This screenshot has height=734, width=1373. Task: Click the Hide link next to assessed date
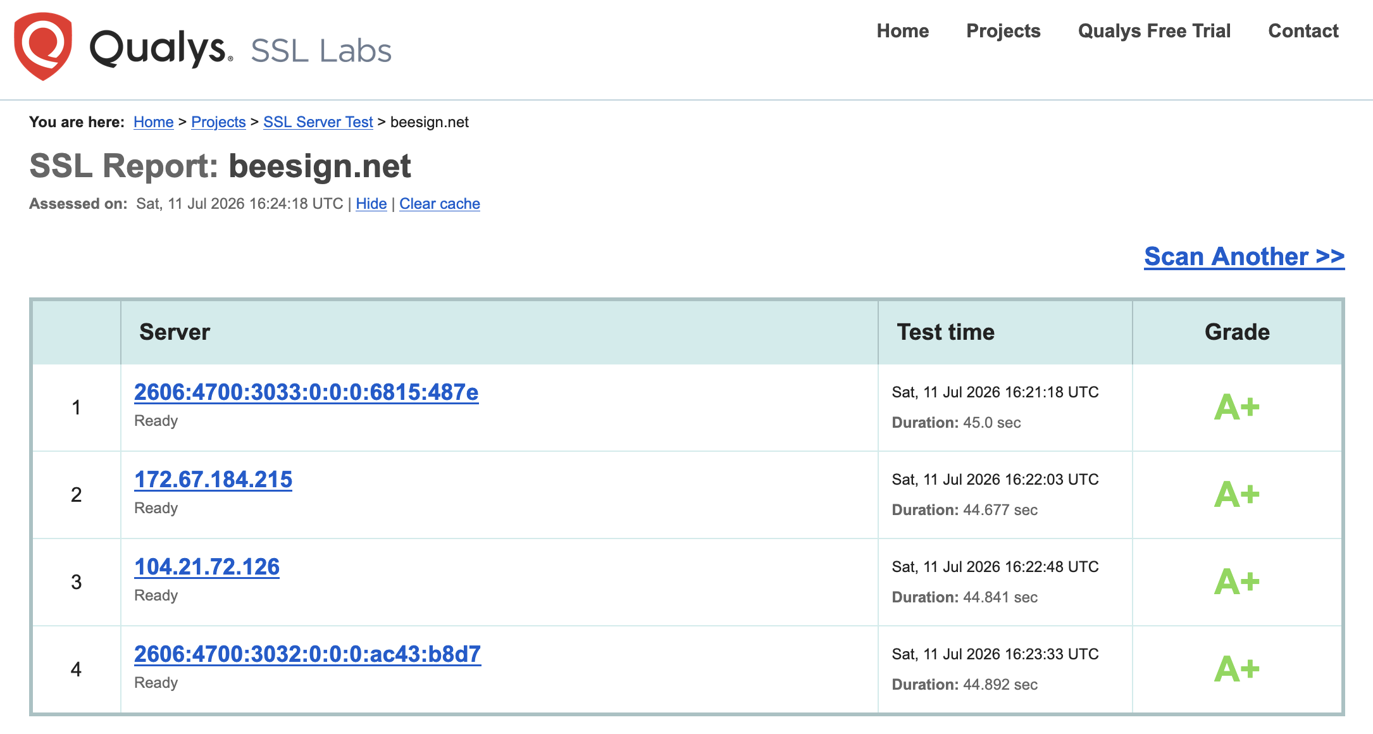(371, 204)
